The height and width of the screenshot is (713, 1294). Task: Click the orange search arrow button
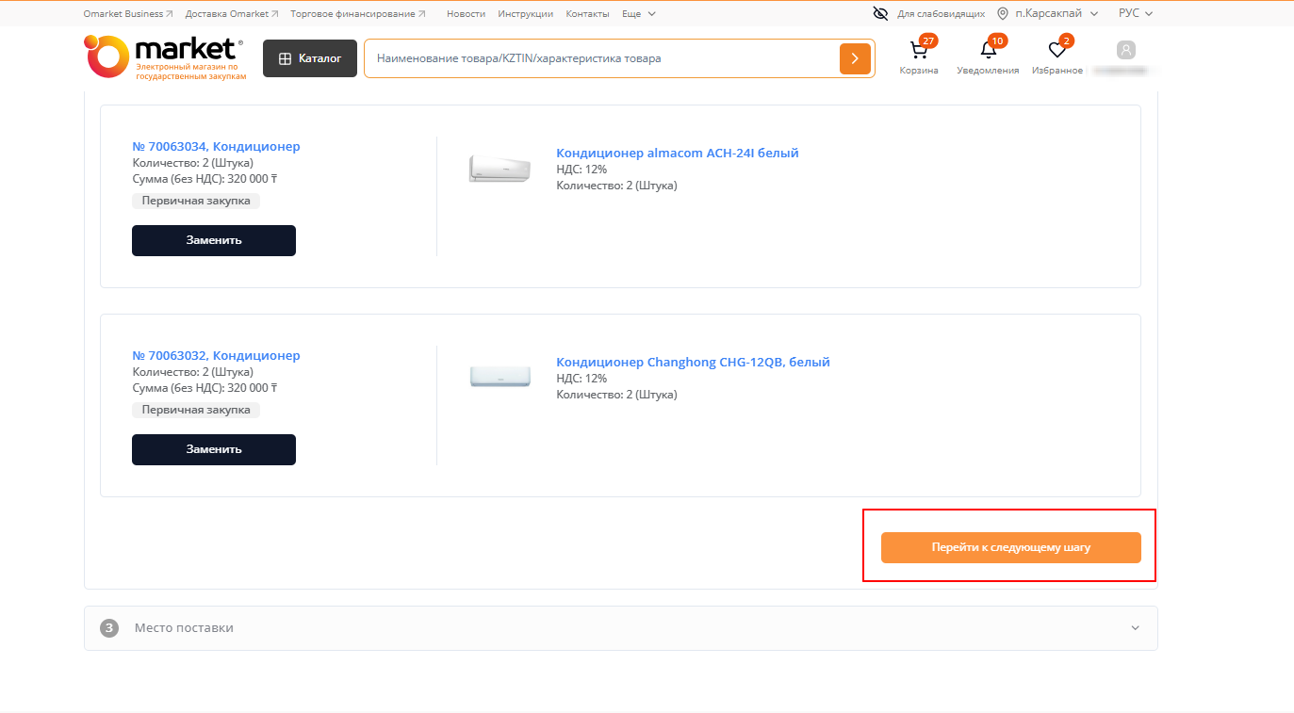coord(855,58)
